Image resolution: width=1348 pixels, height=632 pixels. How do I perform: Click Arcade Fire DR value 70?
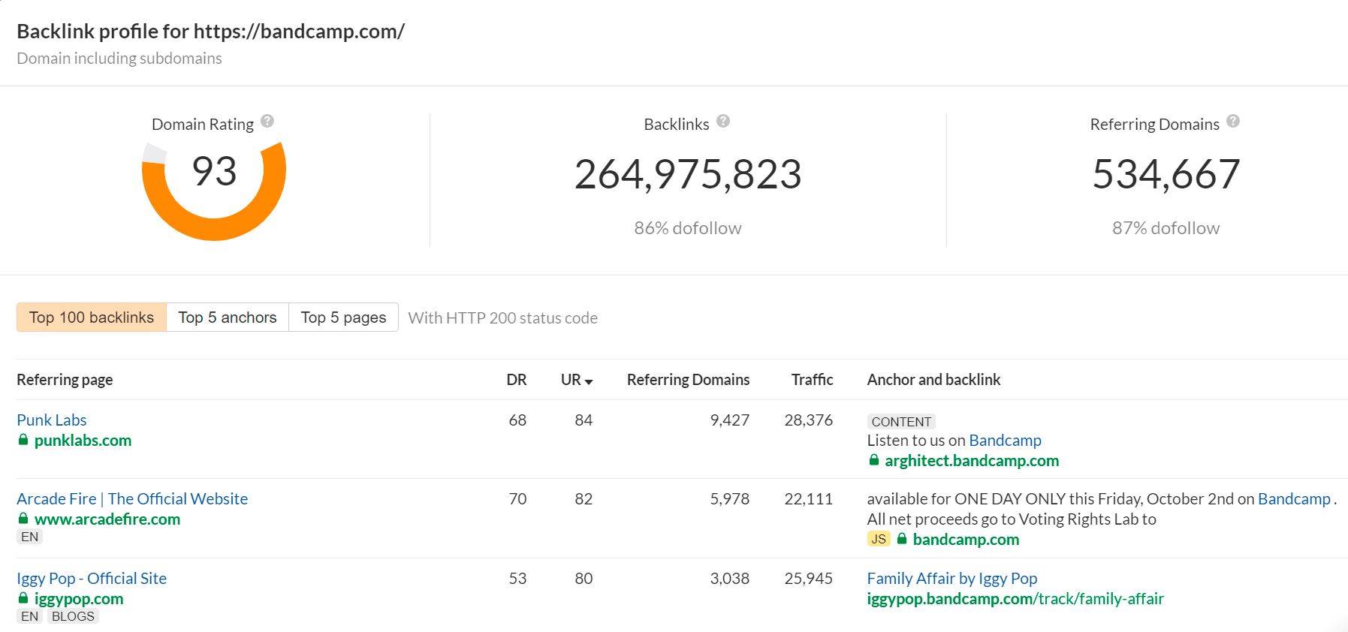click(x=517, y=499)
